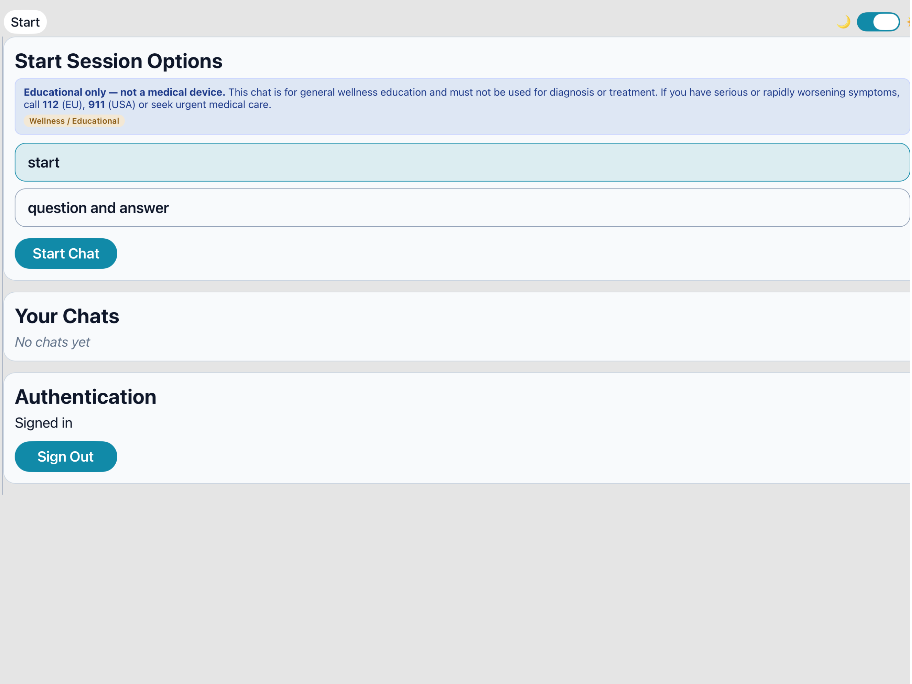Expand the Your Chats section heading
912x684 pixels.
[x=67, y=316]
